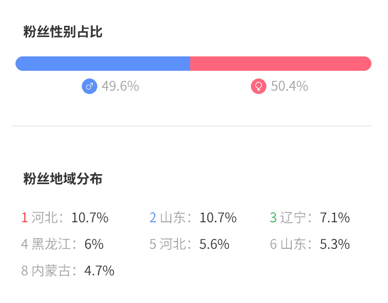
Task: Click the 5.6% value for 河北
Action: [x=214, y=244]
